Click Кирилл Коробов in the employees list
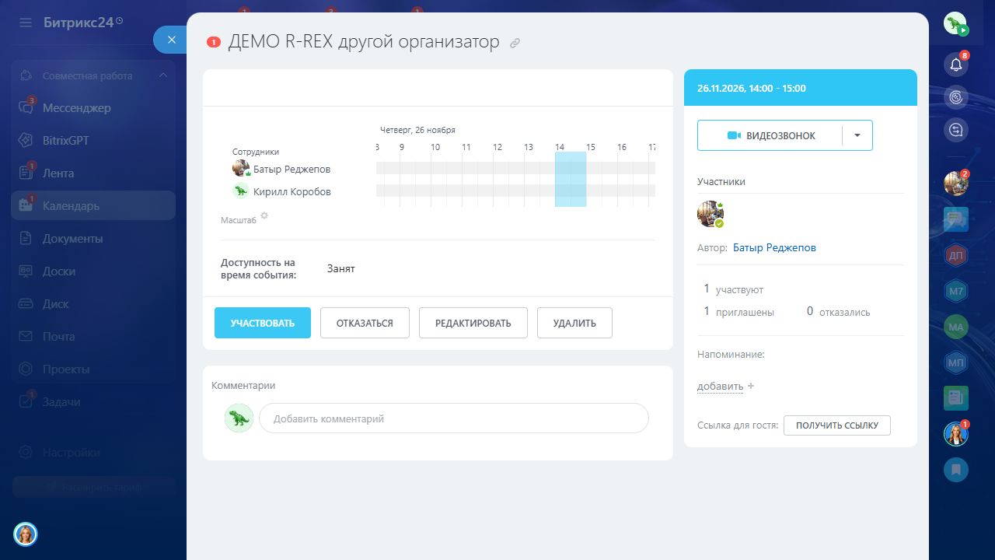Screen dimensions: 995x560 (292, 191)
